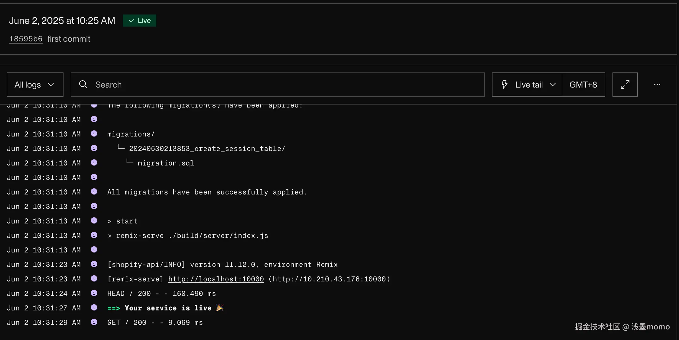This screenshot has height=340, width=679.
Task: Click info icon on 'remix-serve ./build' line
Action: tap(94, 235)
